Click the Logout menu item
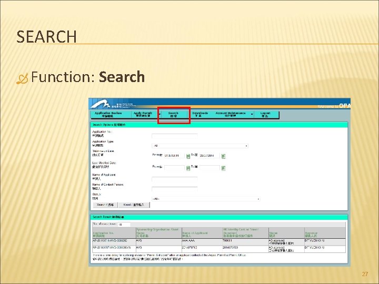This screenshot has height=284, width=379. 265,115
